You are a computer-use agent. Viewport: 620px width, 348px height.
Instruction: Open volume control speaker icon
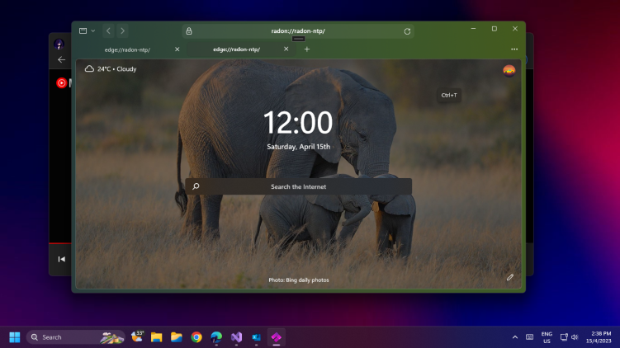point(575,337)
